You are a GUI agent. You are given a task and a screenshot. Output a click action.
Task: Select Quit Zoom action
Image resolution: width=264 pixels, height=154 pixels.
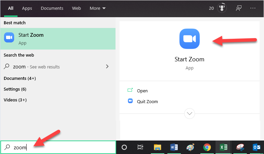tap(147, 101)
